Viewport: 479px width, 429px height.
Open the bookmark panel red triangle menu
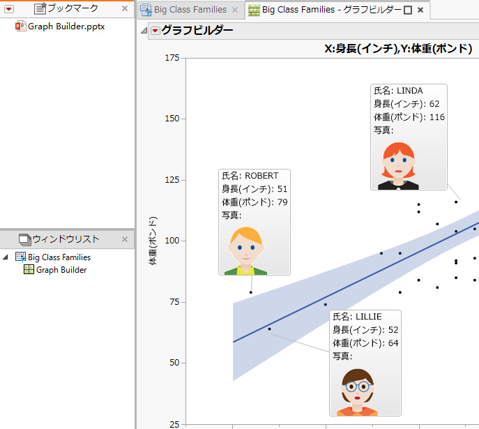pos(9,9)
